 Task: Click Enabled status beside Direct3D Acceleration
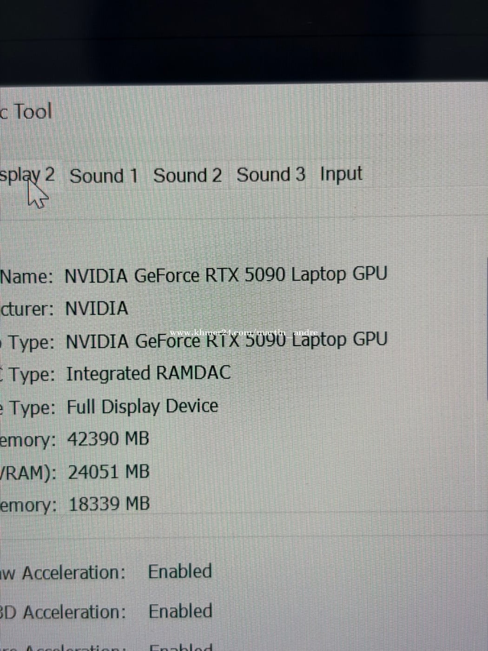[x=180, y=611]
